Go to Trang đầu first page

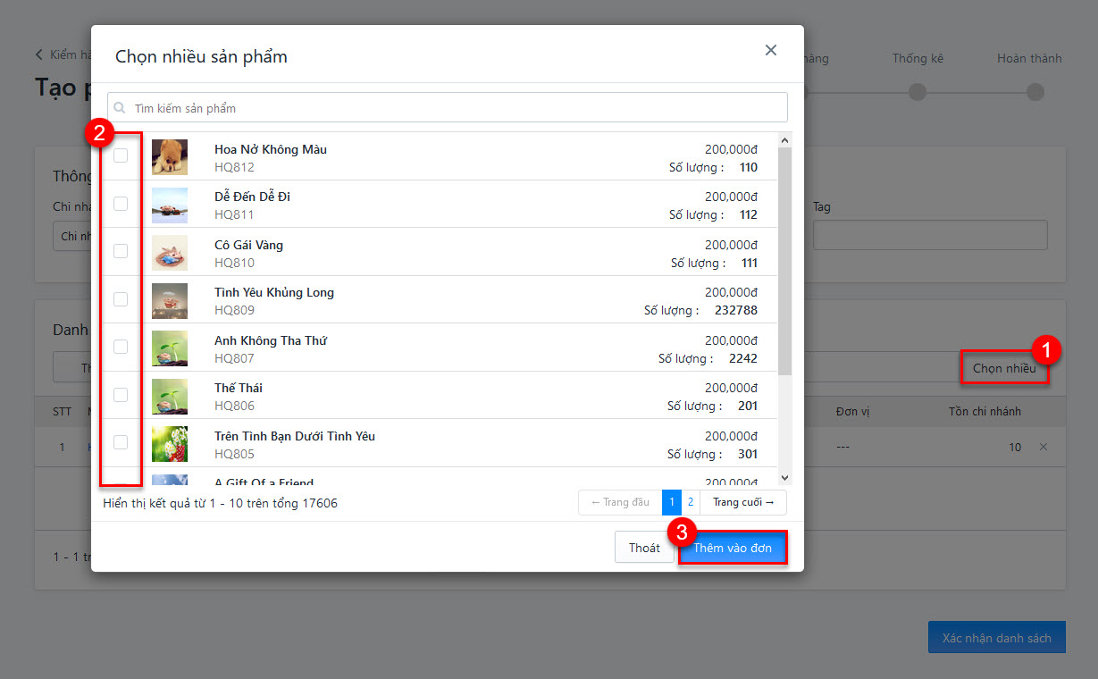[620, 502]
